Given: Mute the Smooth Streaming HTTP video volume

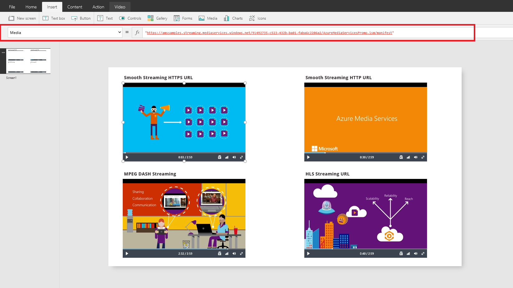Looking at the screenshot, I should (416, 157).
